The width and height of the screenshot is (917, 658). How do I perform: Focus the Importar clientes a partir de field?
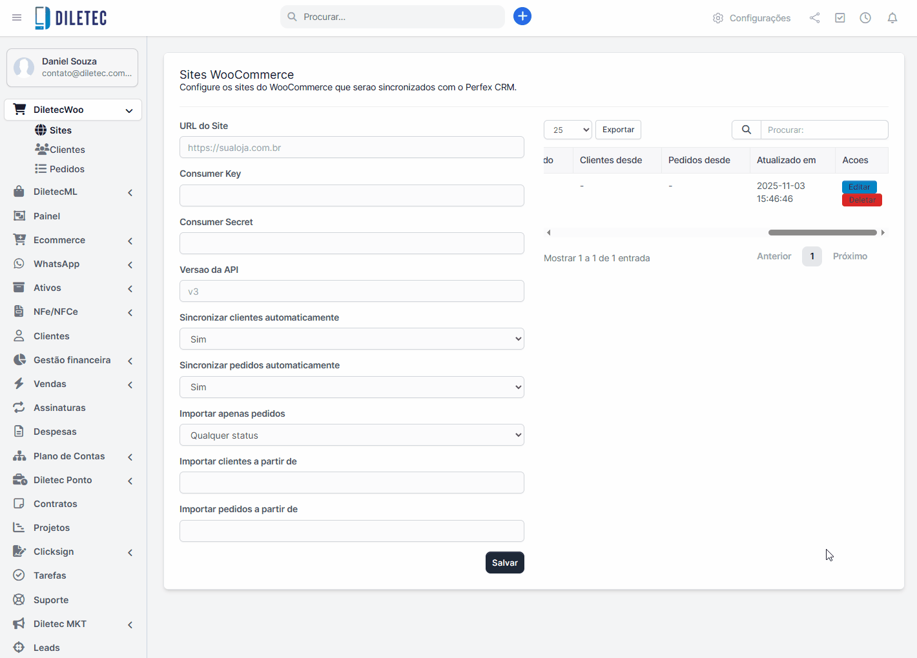(352, 483)
